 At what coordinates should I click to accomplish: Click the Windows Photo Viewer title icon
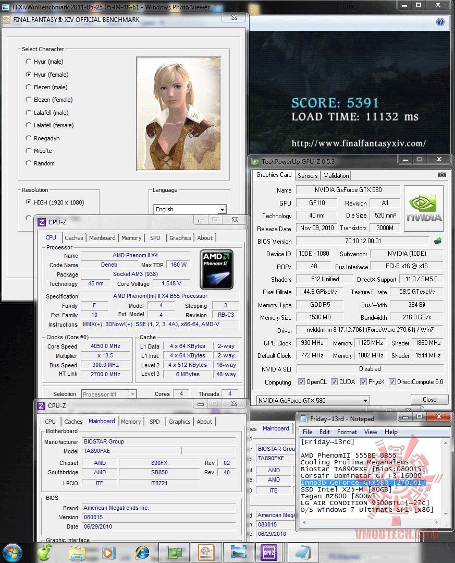[x=5, y=7]
